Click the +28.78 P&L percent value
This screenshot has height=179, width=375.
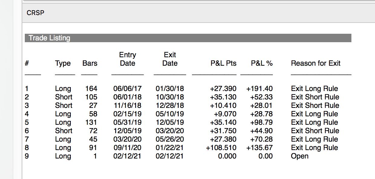click(x=261, y=114)
